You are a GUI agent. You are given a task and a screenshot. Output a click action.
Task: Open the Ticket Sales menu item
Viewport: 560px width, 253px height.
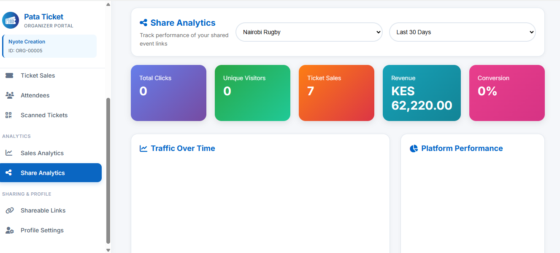(38, 75)
